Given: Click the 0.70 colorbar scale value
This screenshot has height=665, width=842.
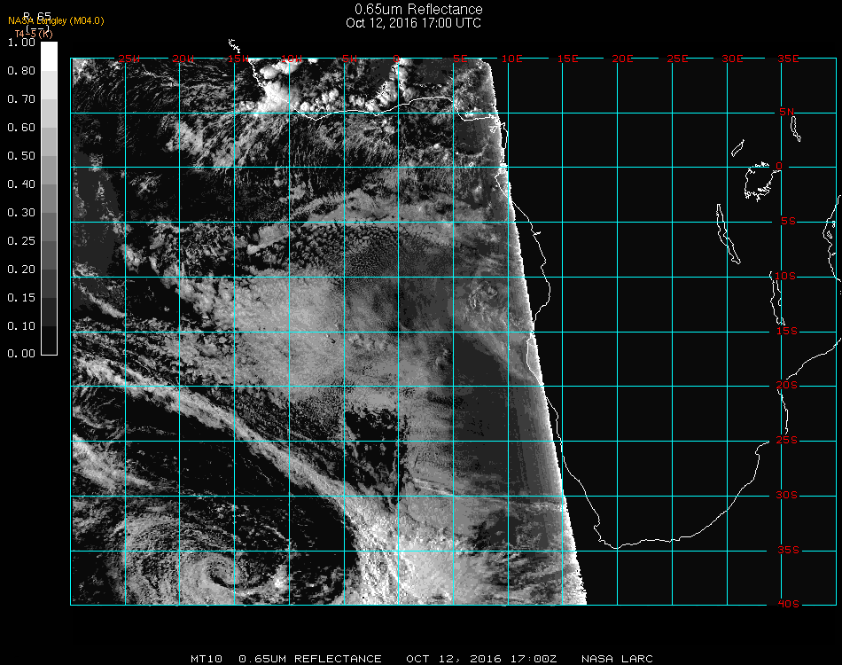Looking at the screenshot, I should pos(21,99).
